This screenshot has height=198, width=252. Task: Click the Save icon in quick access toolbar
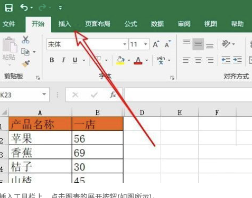(8, 8)
